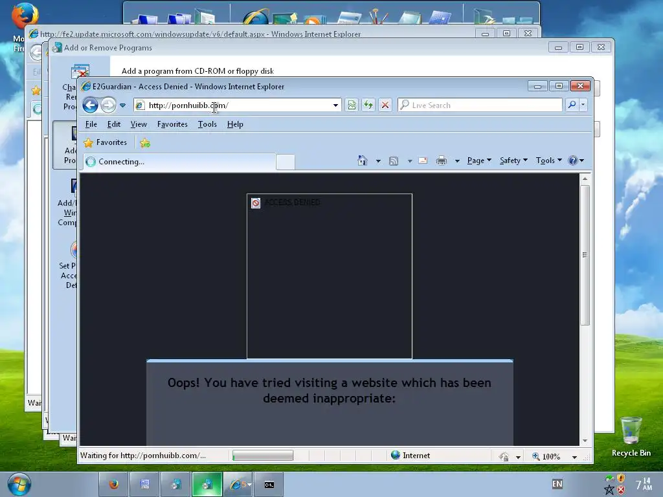Screen dimensions: 663x497
Task: Click the page loading progress bar
Action: click(263, 455)
